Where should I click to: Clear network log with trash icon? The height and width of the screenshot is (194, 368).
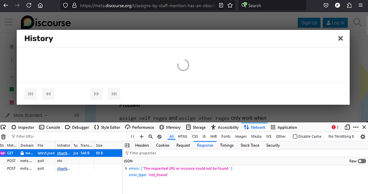[3, 137]
